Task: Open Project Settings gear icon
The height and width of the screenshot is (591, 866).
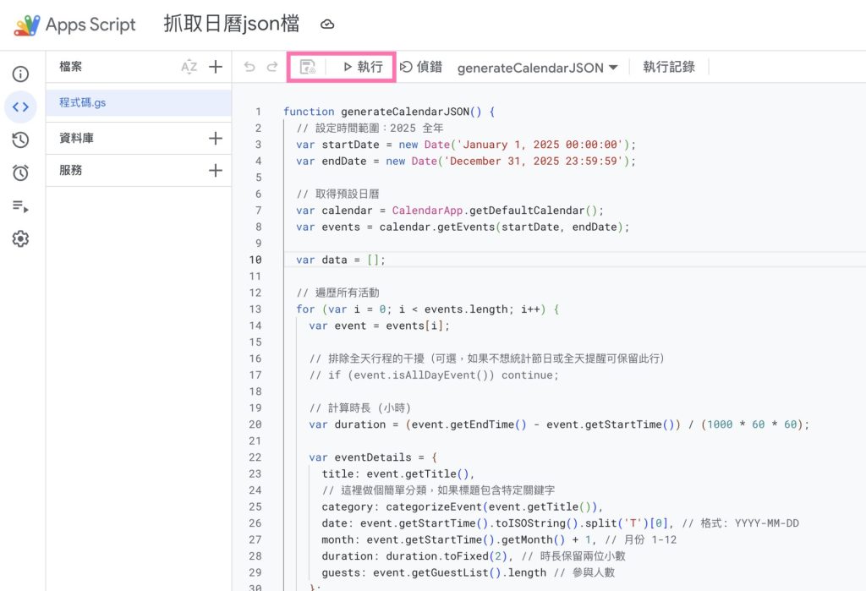Action: pos(21,239)
